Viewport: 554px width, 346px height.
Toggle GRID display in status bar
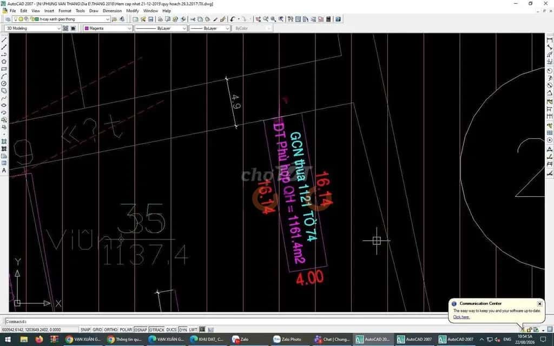[x=97, y=329]
